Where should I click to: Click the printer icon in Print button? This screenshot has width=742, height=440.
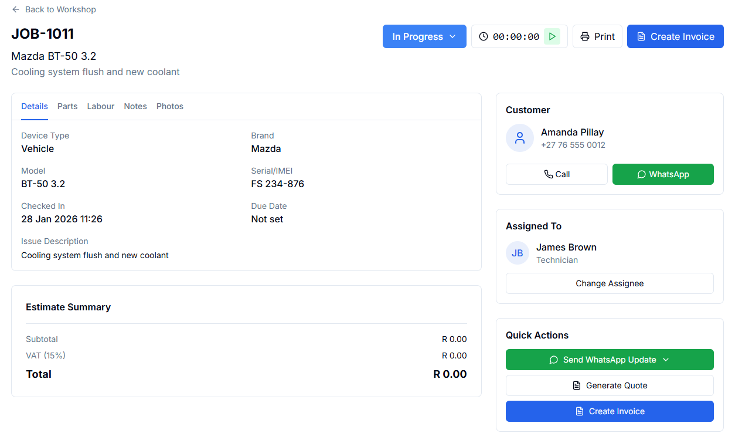pos(584,36)
